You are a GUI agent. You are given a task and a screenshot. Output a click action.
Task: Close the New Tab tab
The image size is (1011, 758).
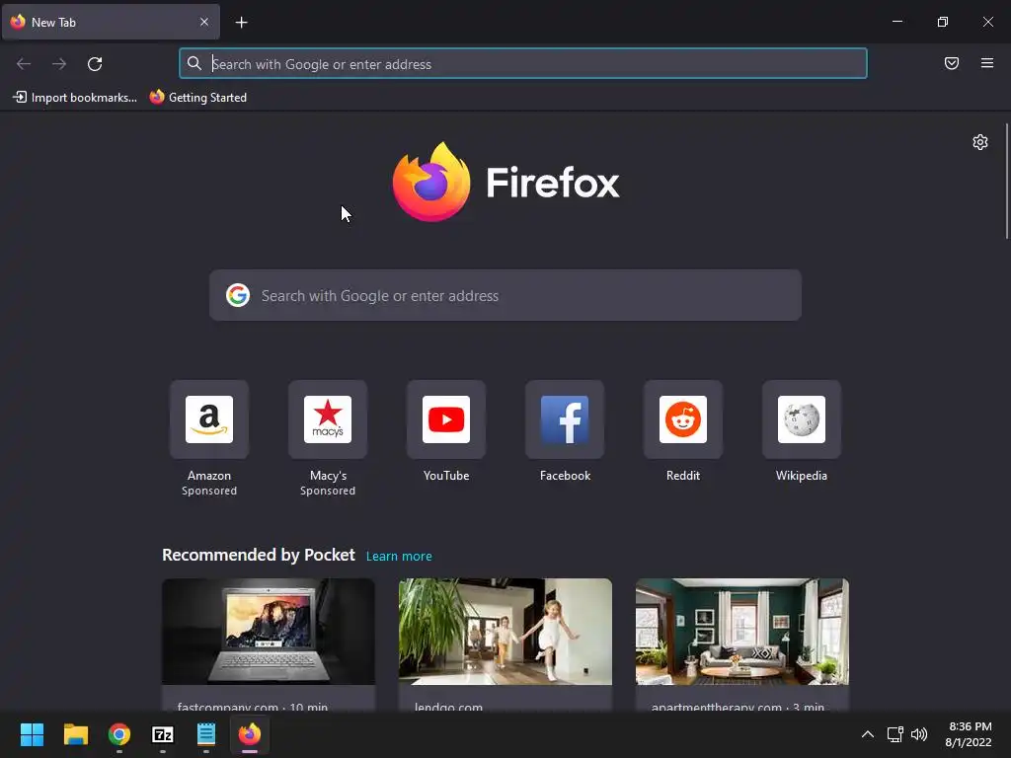point(204,22)
